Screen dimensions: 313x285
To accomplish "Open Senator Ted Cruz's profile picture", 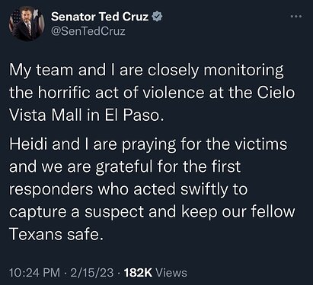I will point(27,25).
